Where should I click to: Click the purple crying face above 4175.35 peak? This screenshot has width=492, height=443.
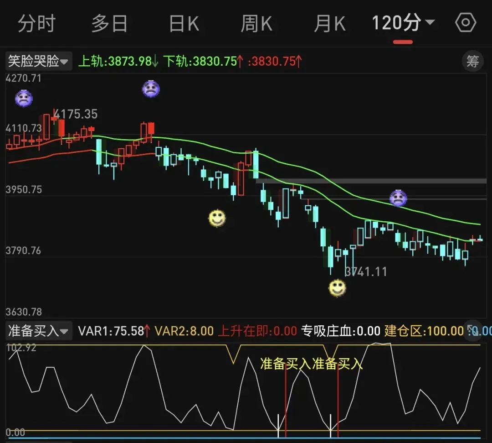click(151, 89)
